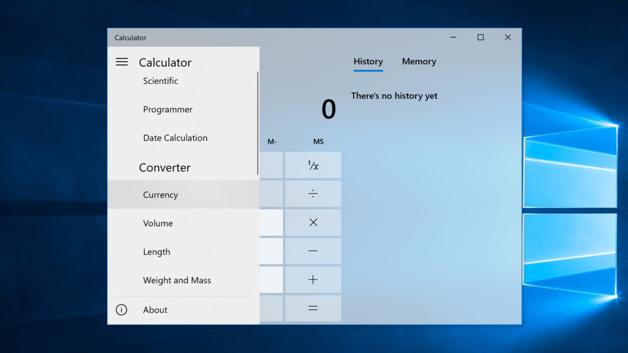
Task: Click the navigation menu scrollbar
Action: (x=258, y=123)
